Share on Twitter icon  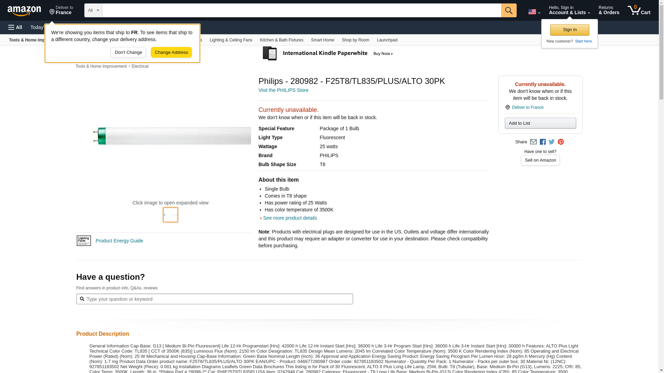(x=552, y=142)
